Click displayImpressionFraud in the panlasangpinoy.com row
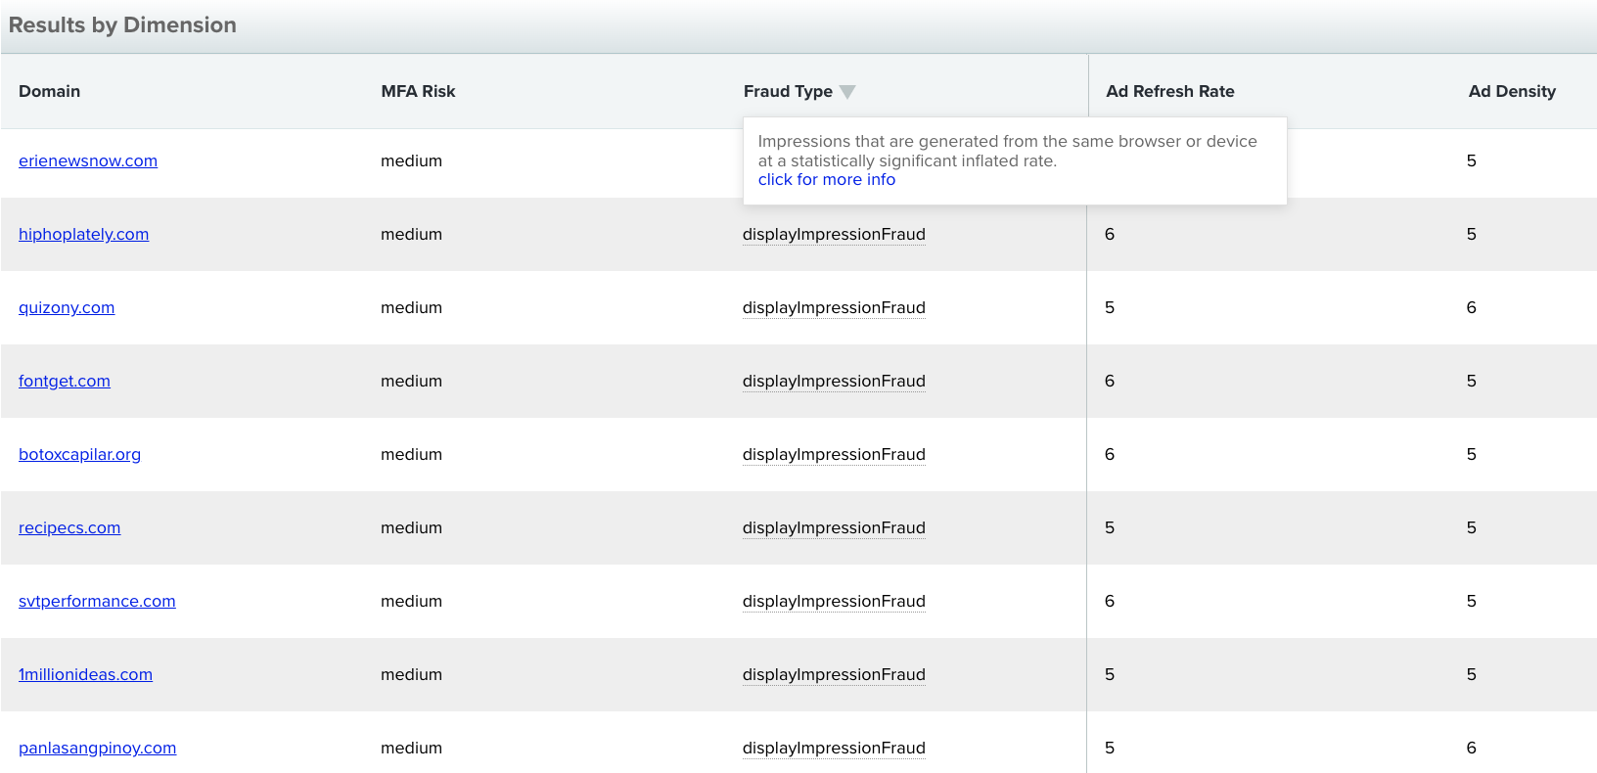This screenshot has height=773, width=1597. click(834, 748)
